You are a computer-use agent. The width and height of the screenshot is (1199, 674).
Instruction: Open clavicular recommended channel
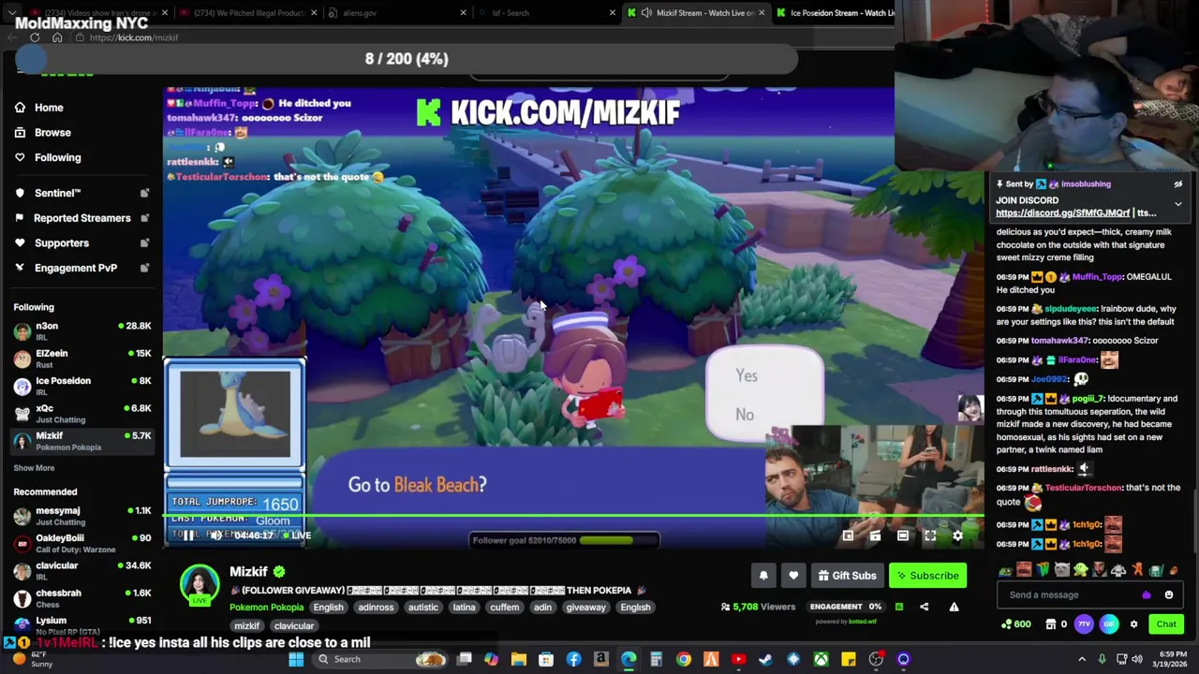82,570
